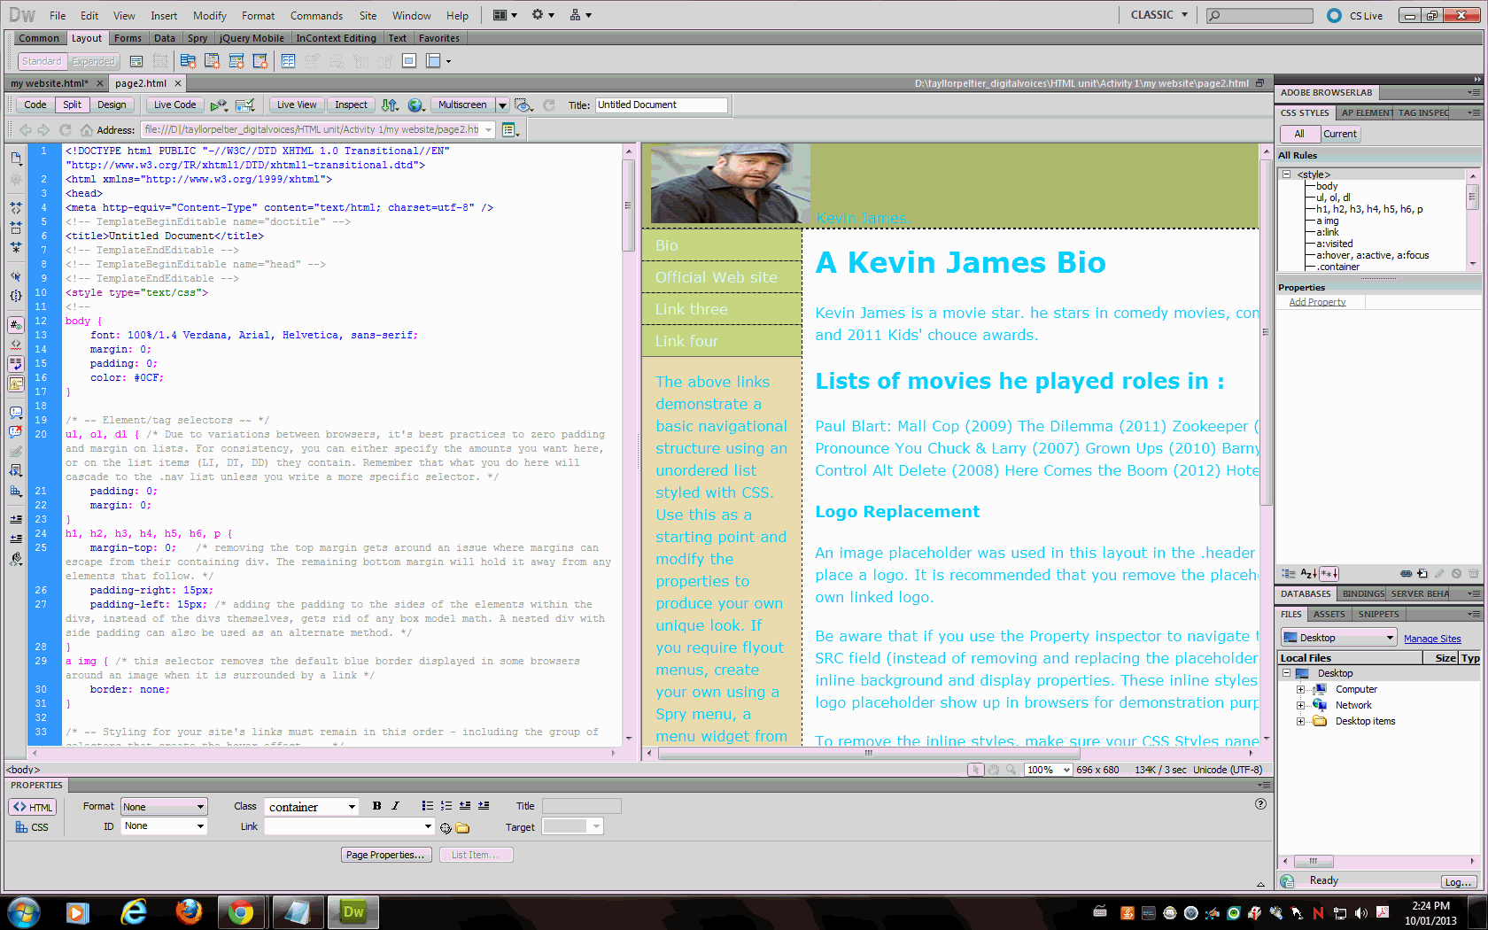Click Show Category View icon in CSS panel
Screen dimensions: 1488x930
pyautogui.click(x=1289, y=574)
